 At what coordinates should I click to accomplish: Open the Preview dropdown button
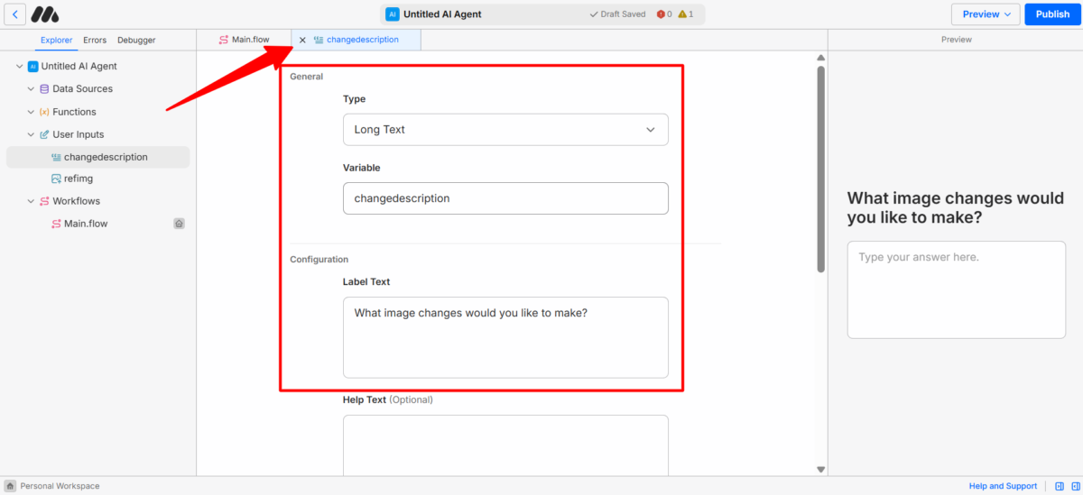point(986,14)
